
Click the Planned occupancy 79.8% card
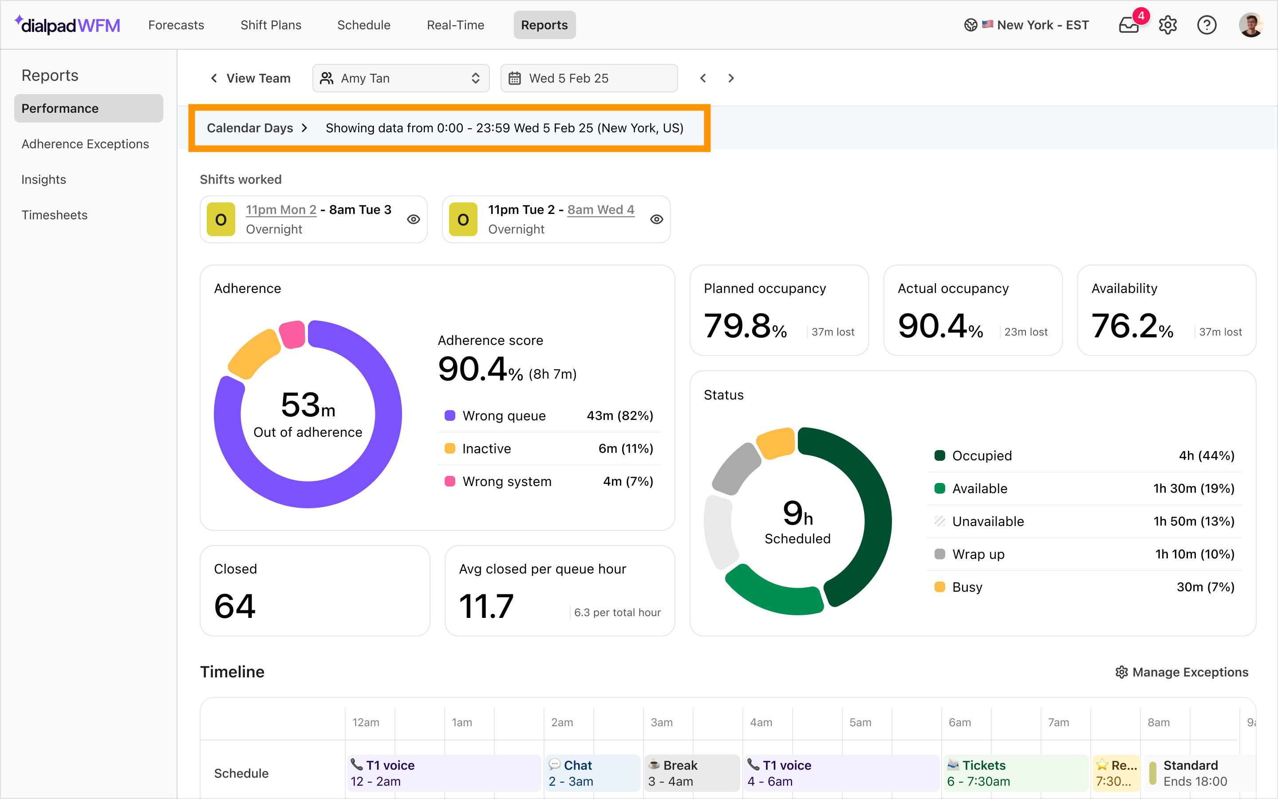(x=779, y=310)
